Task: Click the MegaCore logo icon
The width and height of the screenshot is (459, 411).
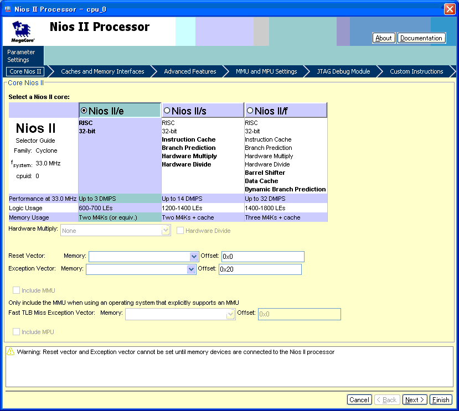Action: pos(23,32)
